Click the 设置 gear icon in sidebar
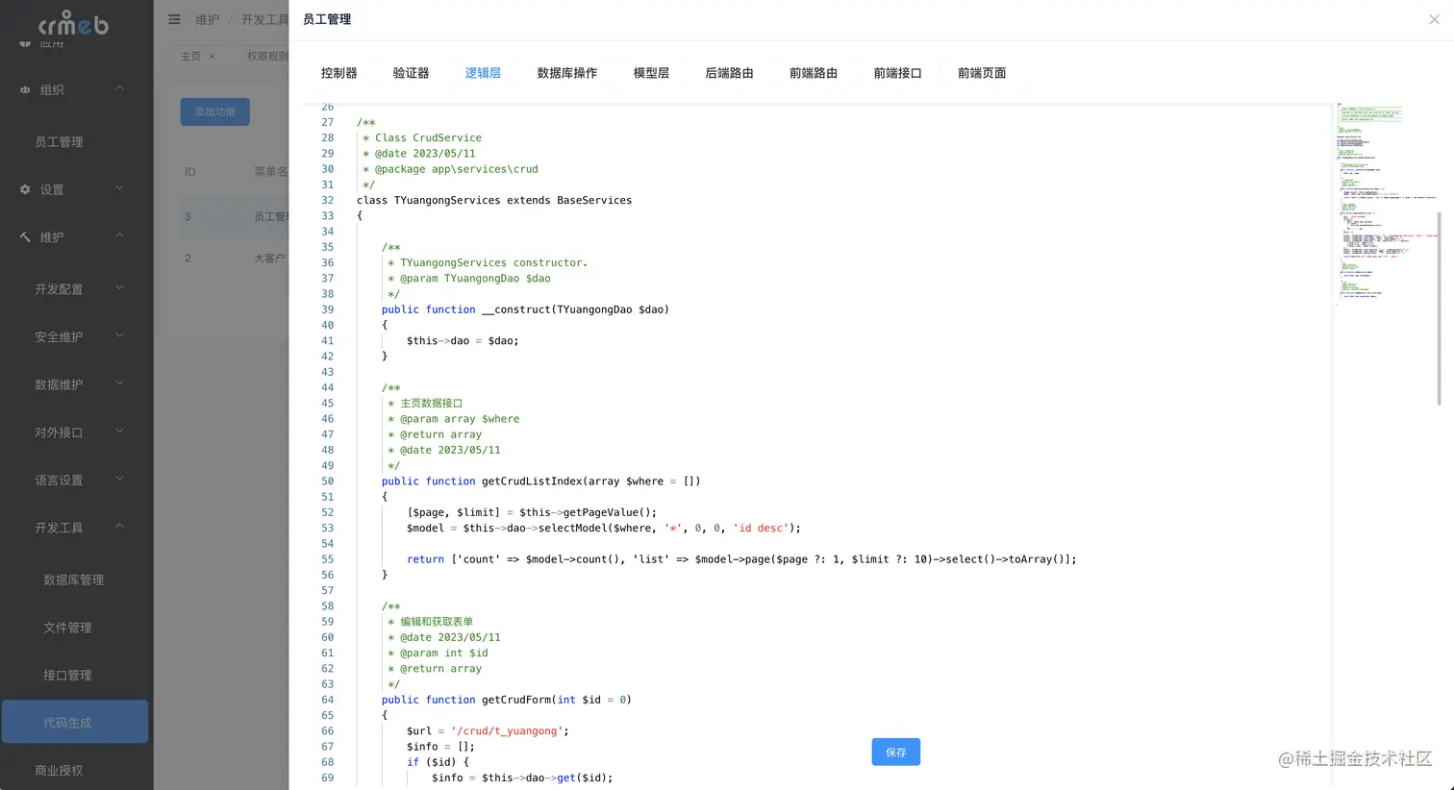Screen dimensions: 1454x790 25,189
